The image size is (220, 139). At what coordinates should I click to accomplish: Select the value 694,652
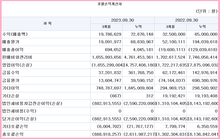[113, 50]
